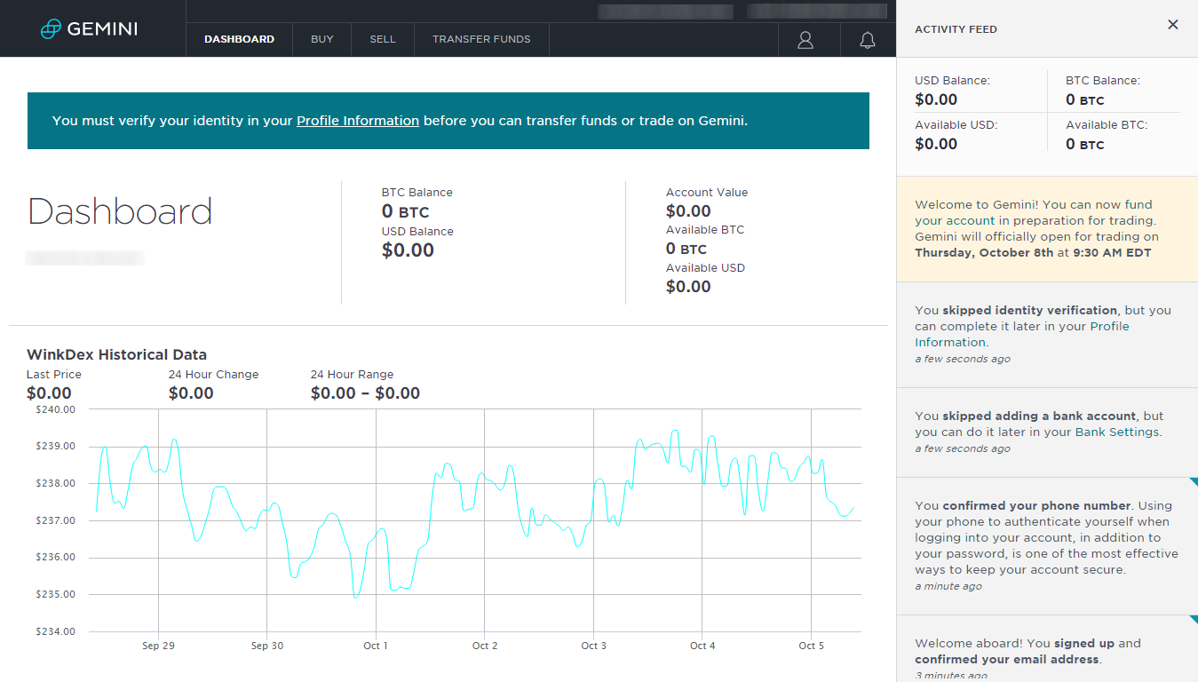Click the Oct 2 date on the chart
The image size is (1198, 682).
485,646
